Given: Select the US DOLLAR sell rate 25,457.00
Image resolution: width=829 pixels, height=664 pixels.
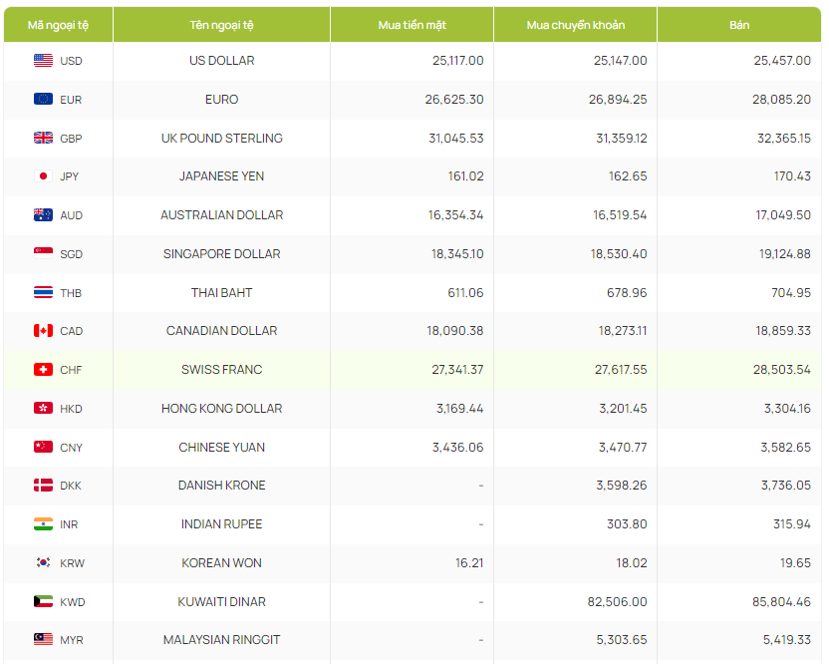Looking at the screenshot, I should [x=782, y=61].
